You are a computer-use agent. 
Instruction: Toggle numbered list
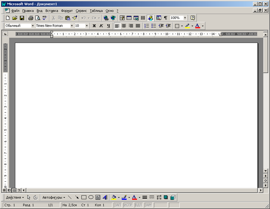147,26
